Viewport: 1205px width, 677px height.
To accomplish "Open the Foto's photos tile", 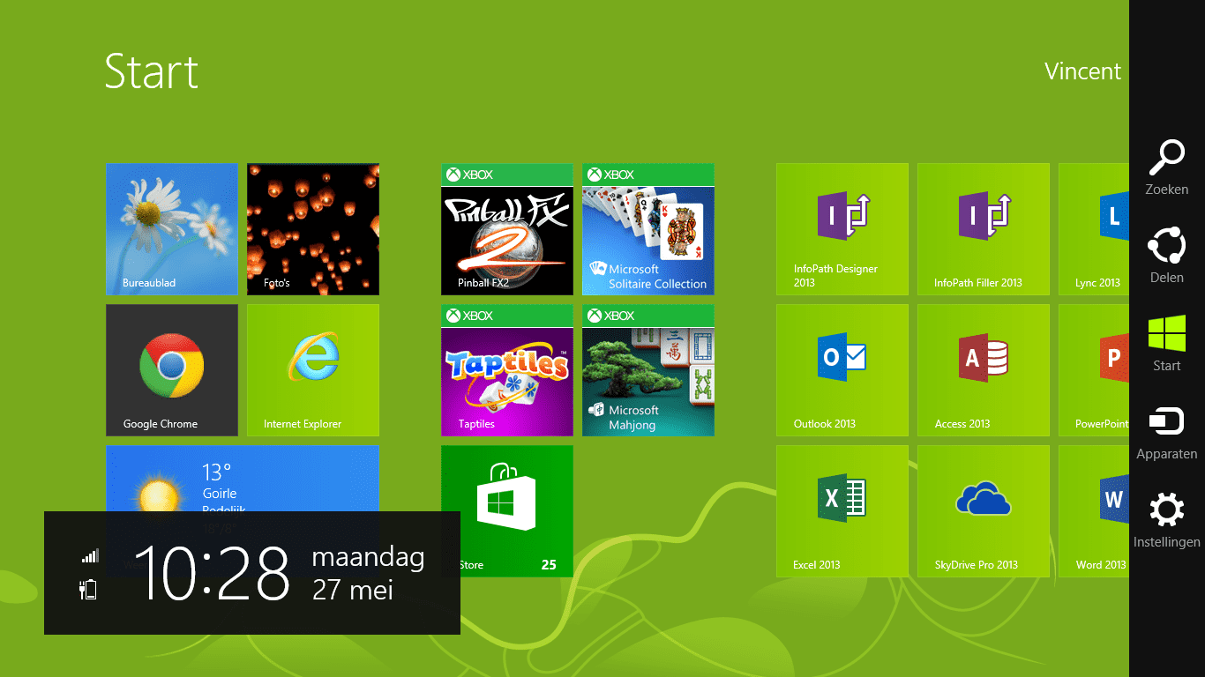I will (313, 229).
